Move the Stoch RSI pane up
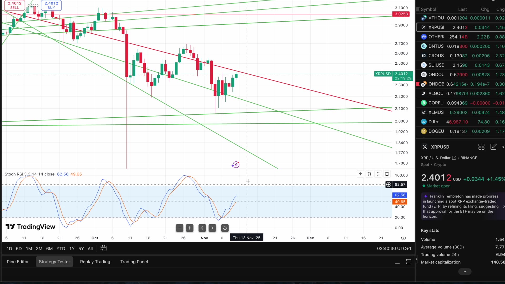Image resolution: width=505 pixels, height=284 pixels. coord(360,174)
